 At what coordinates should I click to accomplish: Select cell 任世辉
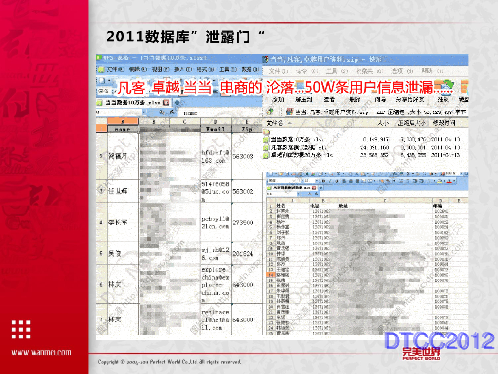123,191
